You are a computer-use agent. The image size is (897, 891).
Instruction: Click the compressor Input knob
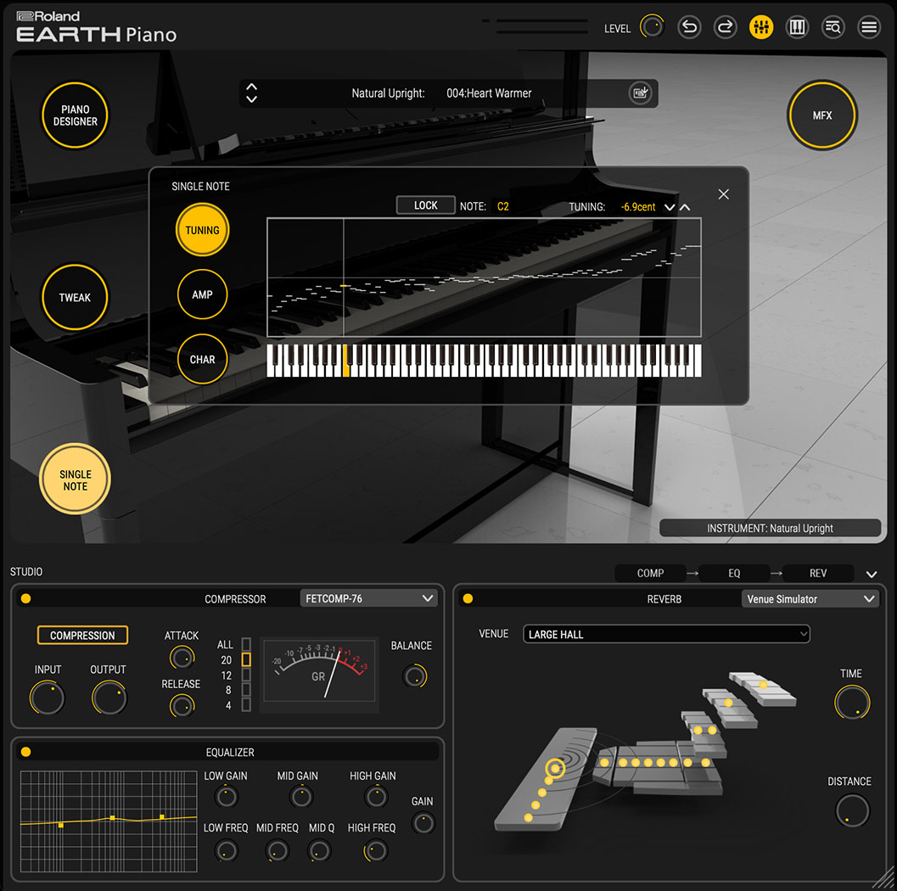pyautogui.click(x=48, y=698)
